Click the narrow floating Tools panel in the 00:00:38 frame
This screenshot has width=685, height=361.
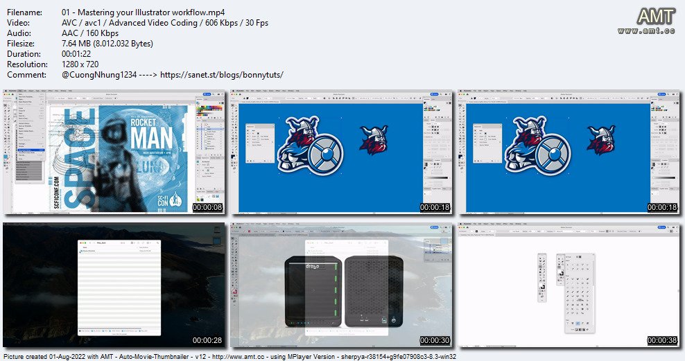click(541, 278)
